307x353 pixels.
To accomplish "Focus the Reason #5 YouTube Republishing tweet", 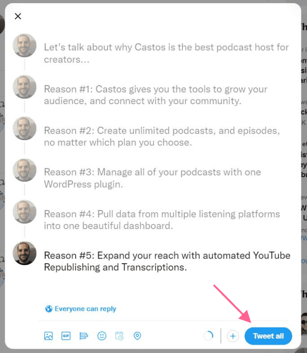I will [167, 261].
